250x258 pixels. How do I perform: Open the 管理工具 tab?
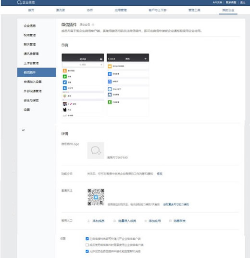click(x=194, y=10)
